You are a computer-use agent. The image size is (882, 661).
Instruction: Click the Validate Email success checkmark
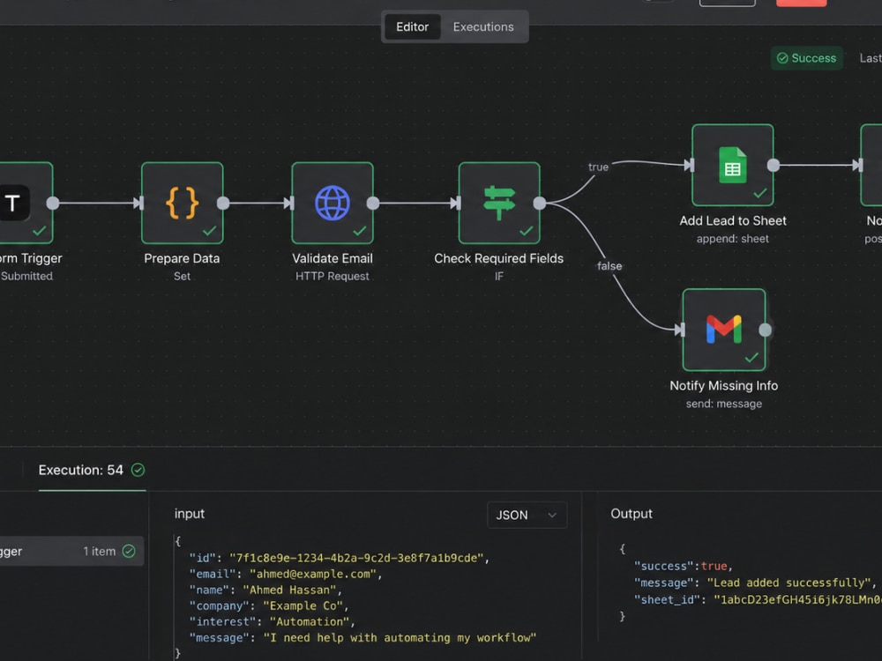(x=360, y=230)
